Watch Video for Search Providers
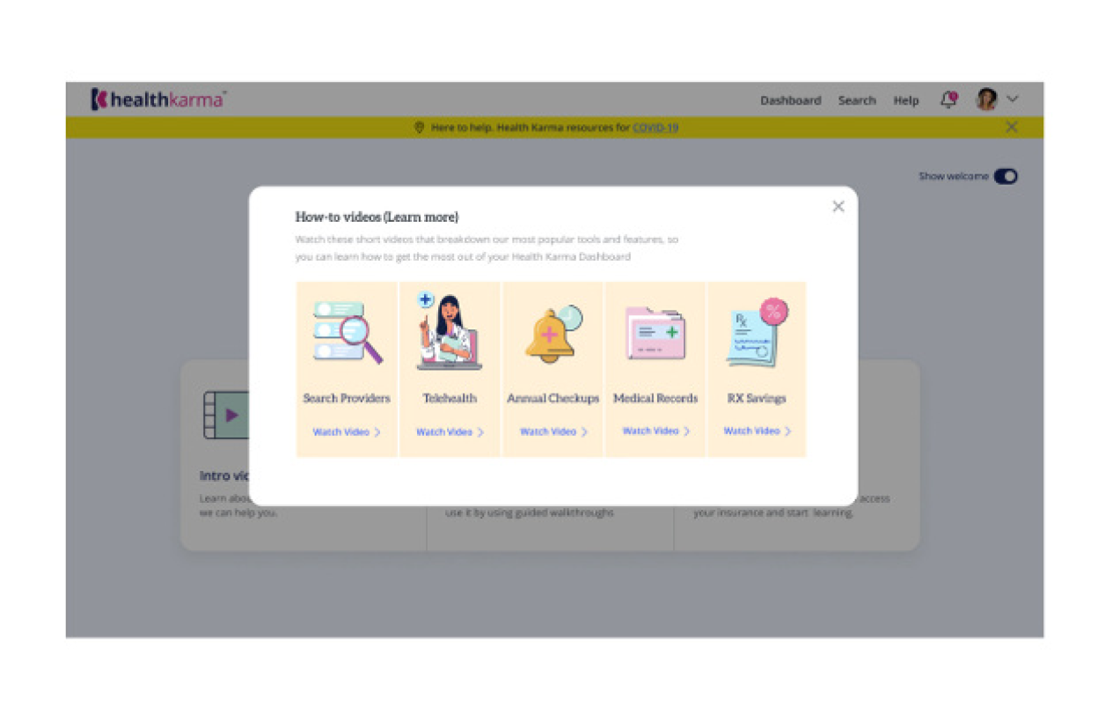Image resolution: width=1098 pixels, height=722 pixels. [x=347, y=432]
